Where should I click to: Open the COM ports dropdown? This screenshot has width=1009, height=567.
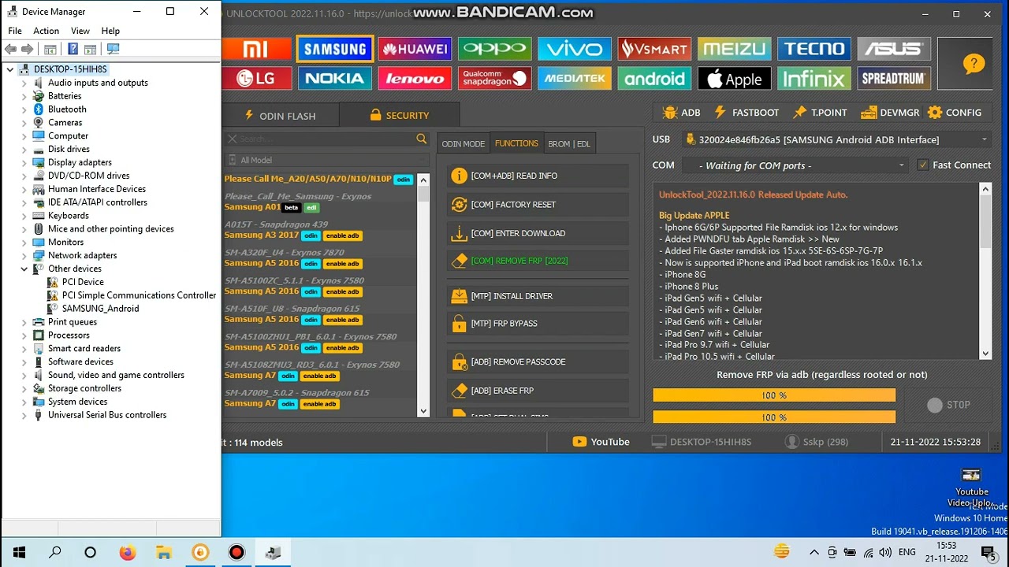coord(795,165)
